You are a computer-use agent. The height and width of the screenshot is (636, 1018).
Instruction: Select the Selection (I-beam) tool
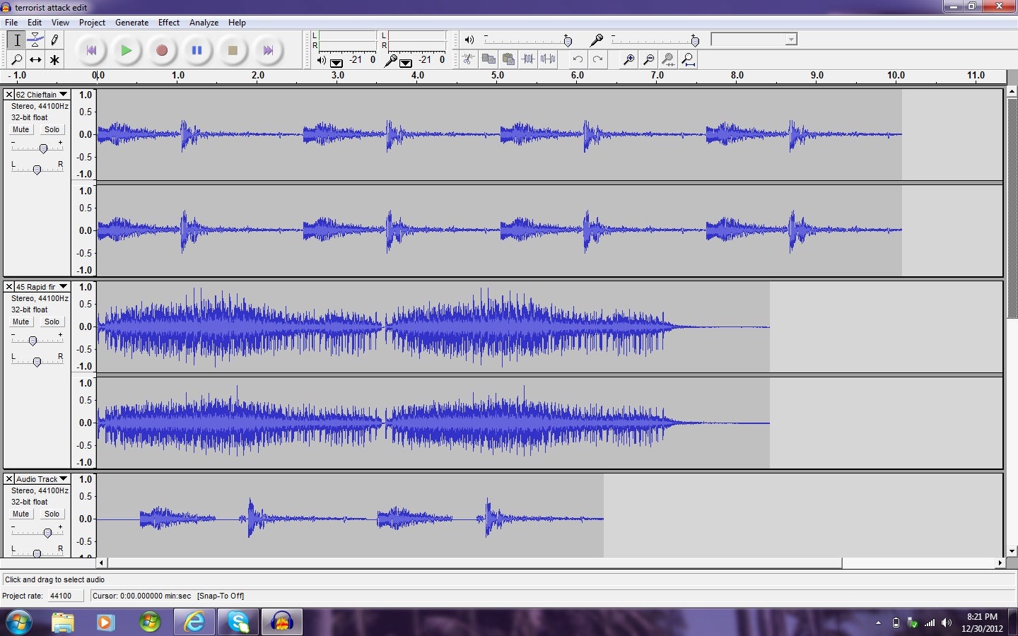tap(17, 40)
